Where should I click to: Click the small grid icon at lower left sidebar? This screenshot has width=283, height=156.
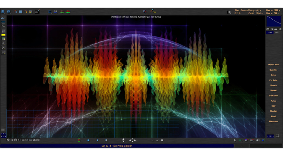click(x=3, y=130)
